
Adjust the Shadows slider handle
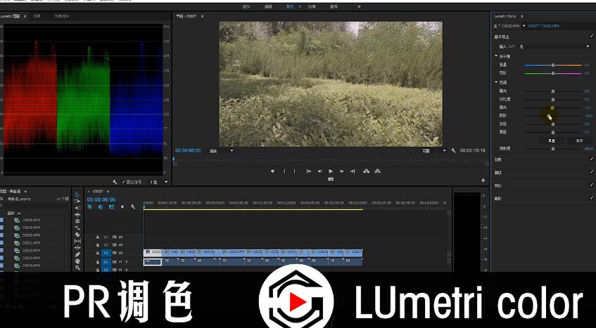(x=550, y=116)
